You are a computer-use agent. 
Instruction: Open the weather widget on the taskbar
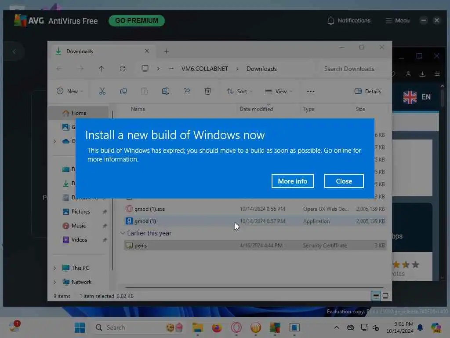coord(15,327)
